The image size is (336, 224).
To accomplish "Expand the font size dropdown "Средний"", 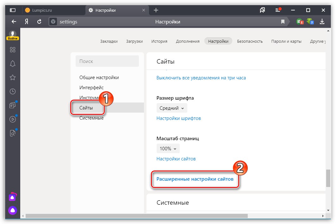I will point(172,108).
